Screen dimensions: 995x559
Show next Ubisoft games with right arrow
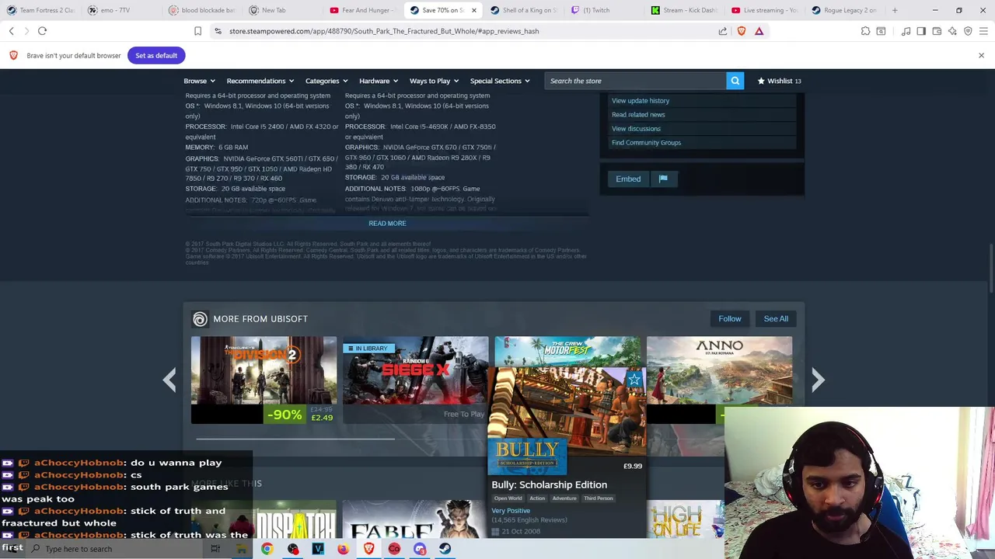click(x=818, y=380)
